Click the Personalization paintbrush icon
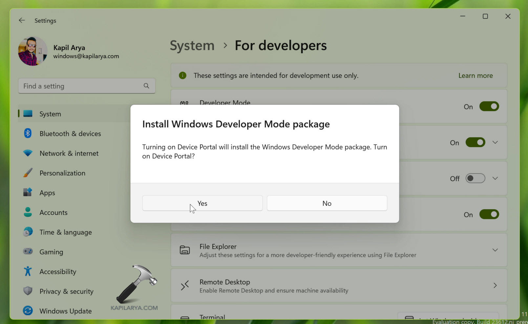 tap(28, 173)
